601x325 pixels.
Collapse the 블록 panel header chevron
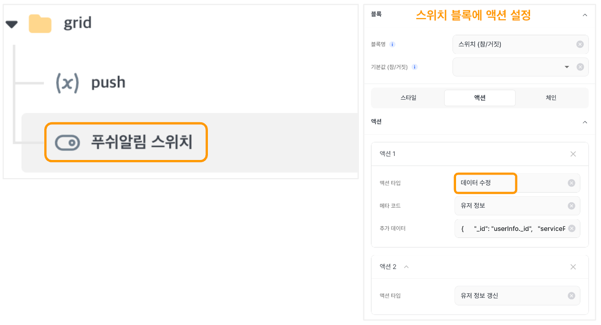(584, 15)
